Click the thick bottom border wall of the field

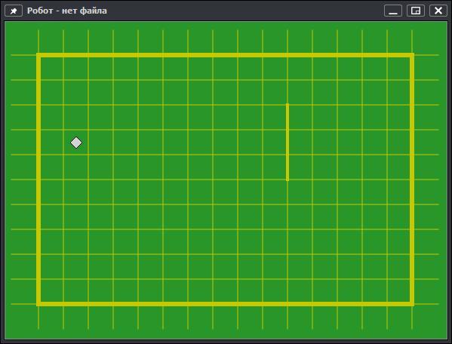coord(225,304)
